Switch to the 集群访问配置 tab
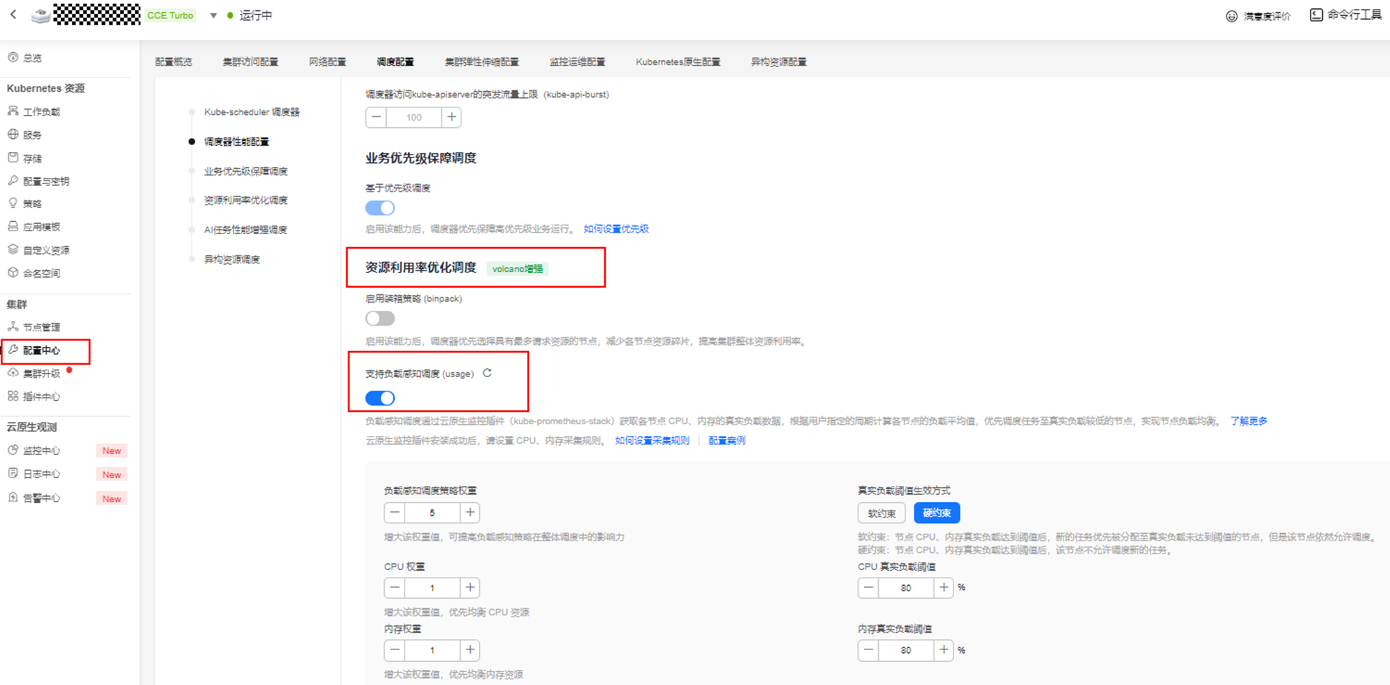1390x685 pixels. click(x=250, y=62)
